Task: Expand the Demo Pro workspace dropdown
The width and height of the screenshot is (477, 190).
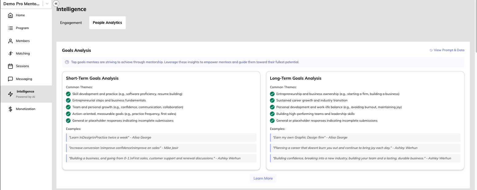Action: point(47,4)
